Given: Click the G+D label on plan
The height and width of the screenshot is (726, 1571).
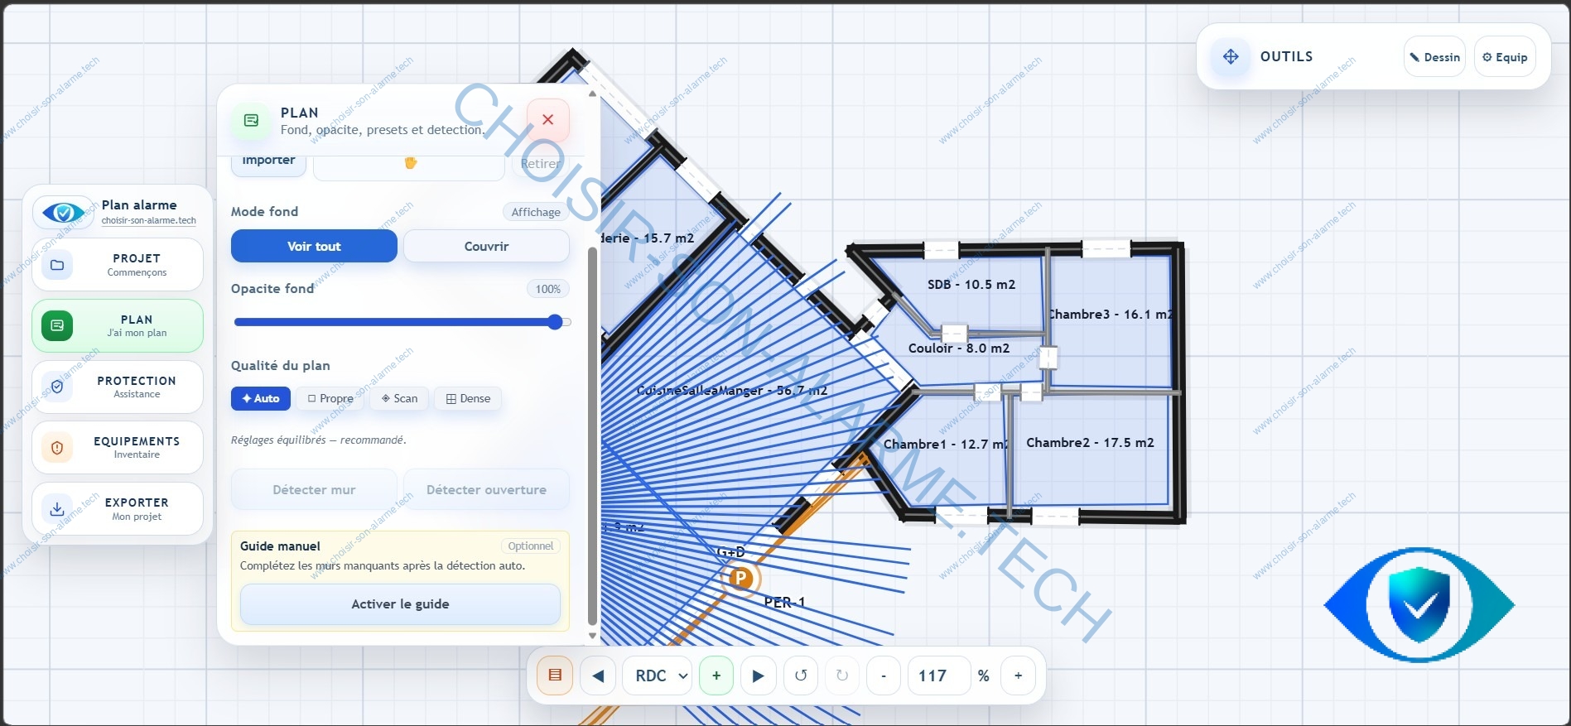Looking at the screenshot, I should point(731,552).
